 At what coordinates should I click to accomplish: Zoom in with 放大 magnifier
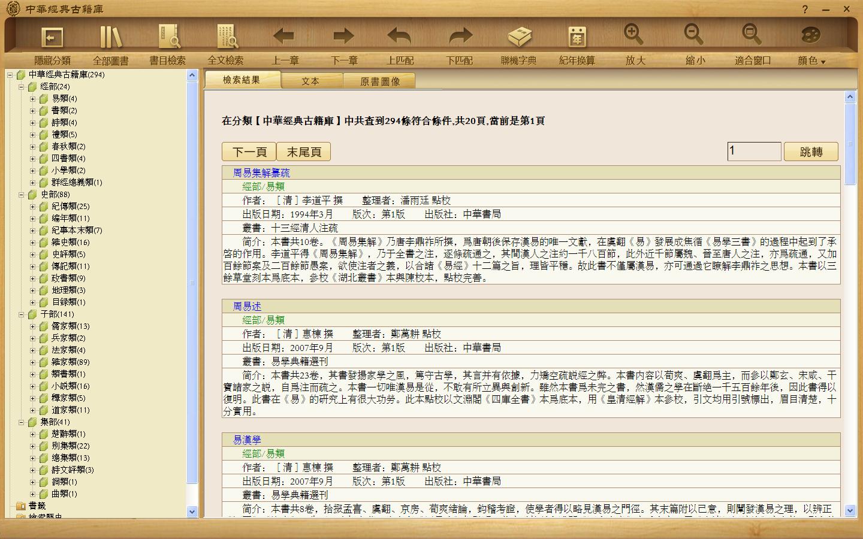tap(634, 36)
